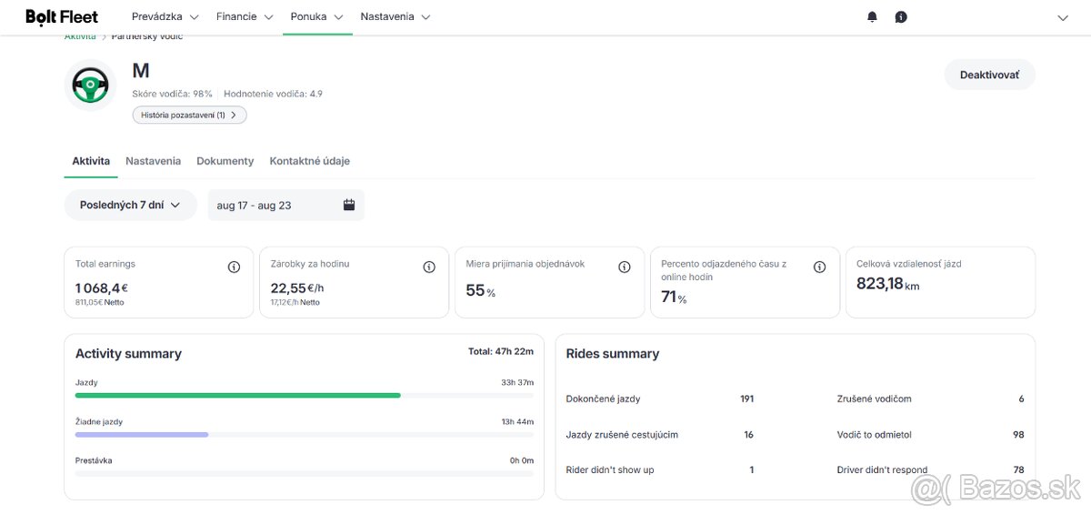Show info for Zárobky za hodinu

point(429,267)
